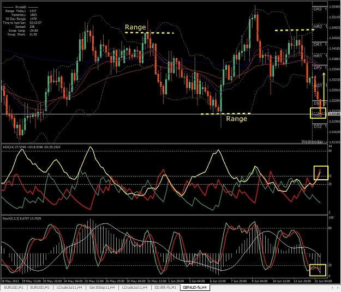Click the Yesterday range value 1803
This screenshot has width=341, height=292.
tap(33, 15)
